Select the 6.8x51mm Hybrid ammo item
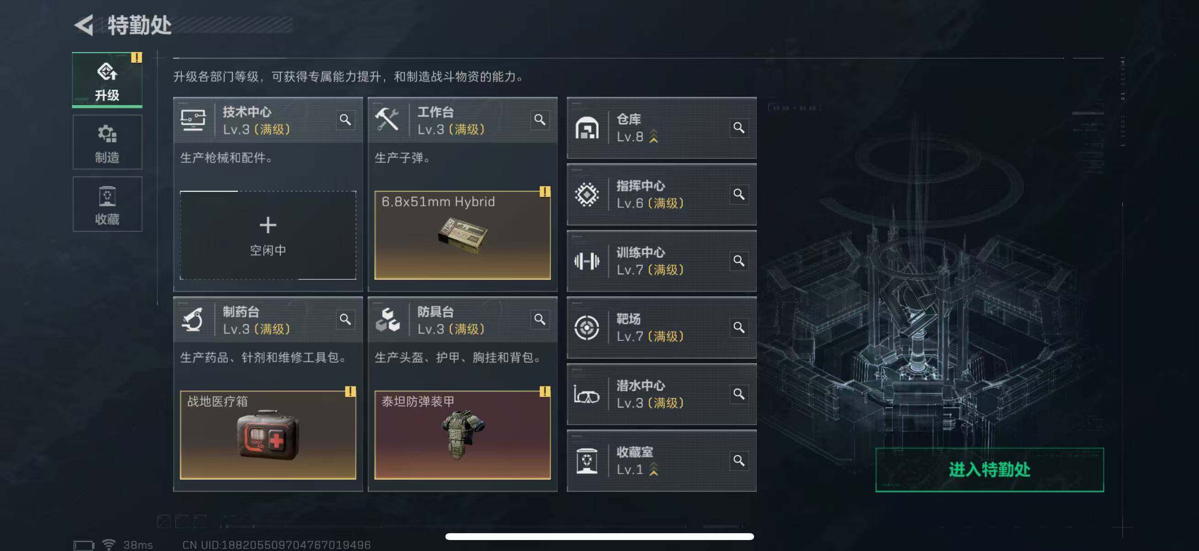1199x551 pixels. click(x=463, y=235)
